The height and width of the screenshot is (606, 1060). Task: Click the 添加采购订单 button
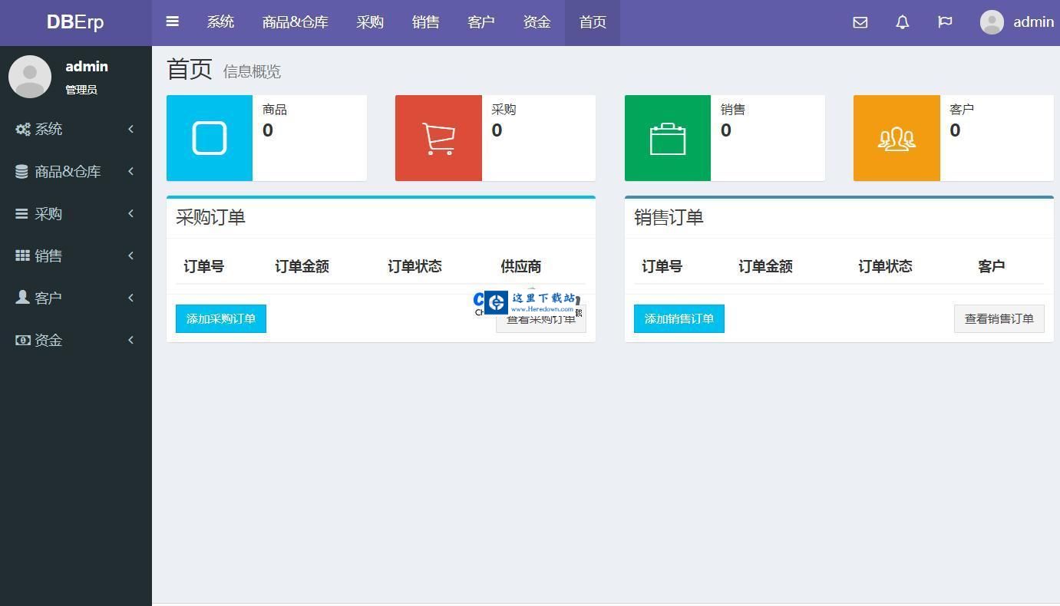220,318
